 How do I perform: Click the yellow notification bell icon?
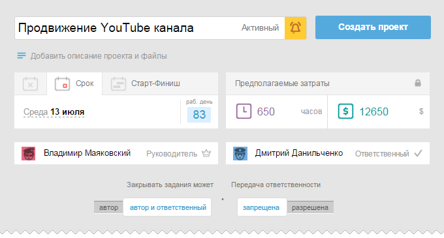click(x=295, y=27)
